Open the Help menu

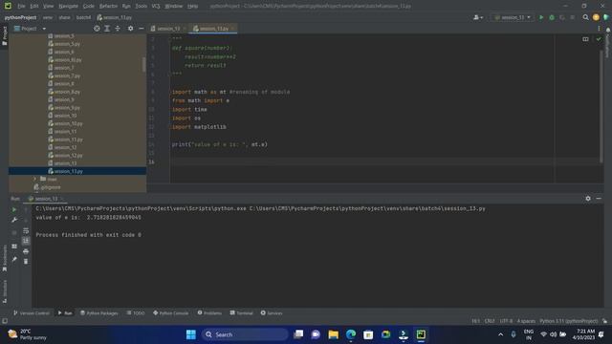pyautogui.click(x=192, y=7)
